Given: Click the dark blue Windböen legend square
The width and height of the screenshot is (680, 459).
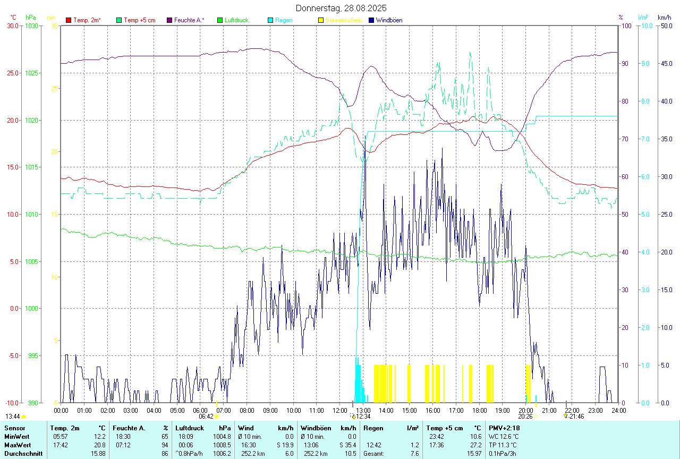Looking at the screenshot, I should pyautogui.click(x=371, y=20).
